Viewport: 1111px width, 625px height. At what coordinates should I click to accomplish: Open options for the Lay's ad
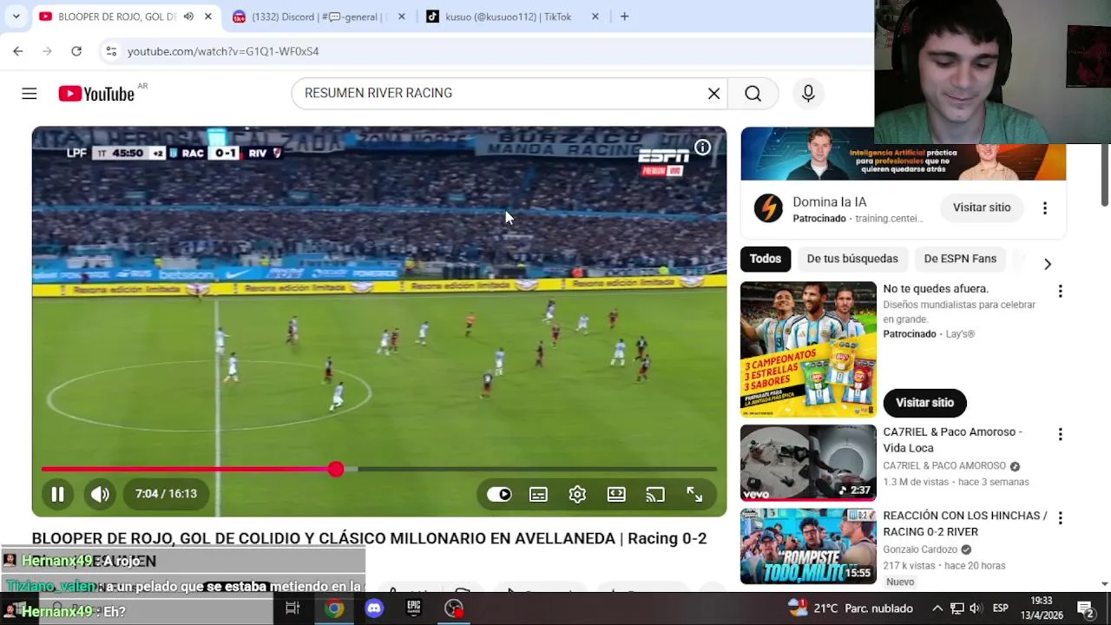1060,292
